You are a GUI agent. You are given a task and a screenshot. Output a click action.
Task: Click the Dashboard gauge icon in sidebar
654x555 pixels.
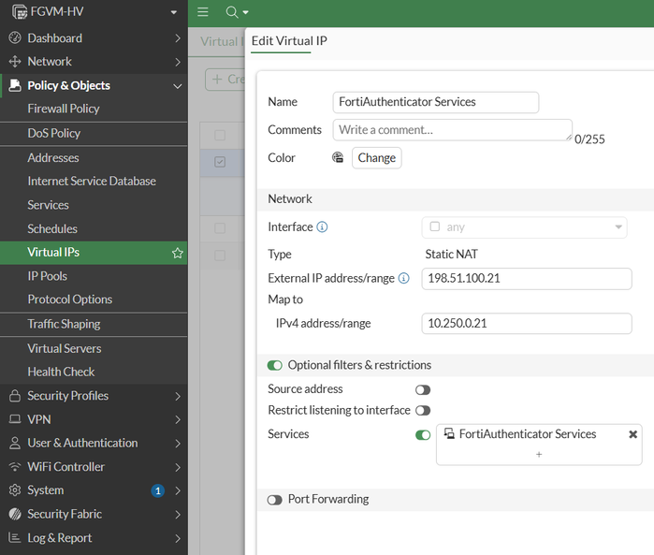click(14, 38)
